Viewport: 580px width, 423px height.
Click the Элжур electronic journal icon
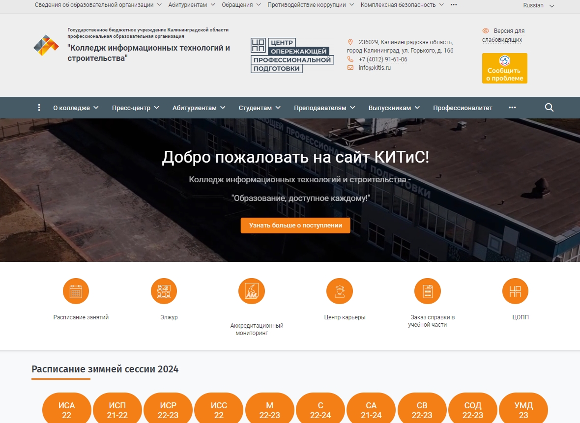click(164, 291)
